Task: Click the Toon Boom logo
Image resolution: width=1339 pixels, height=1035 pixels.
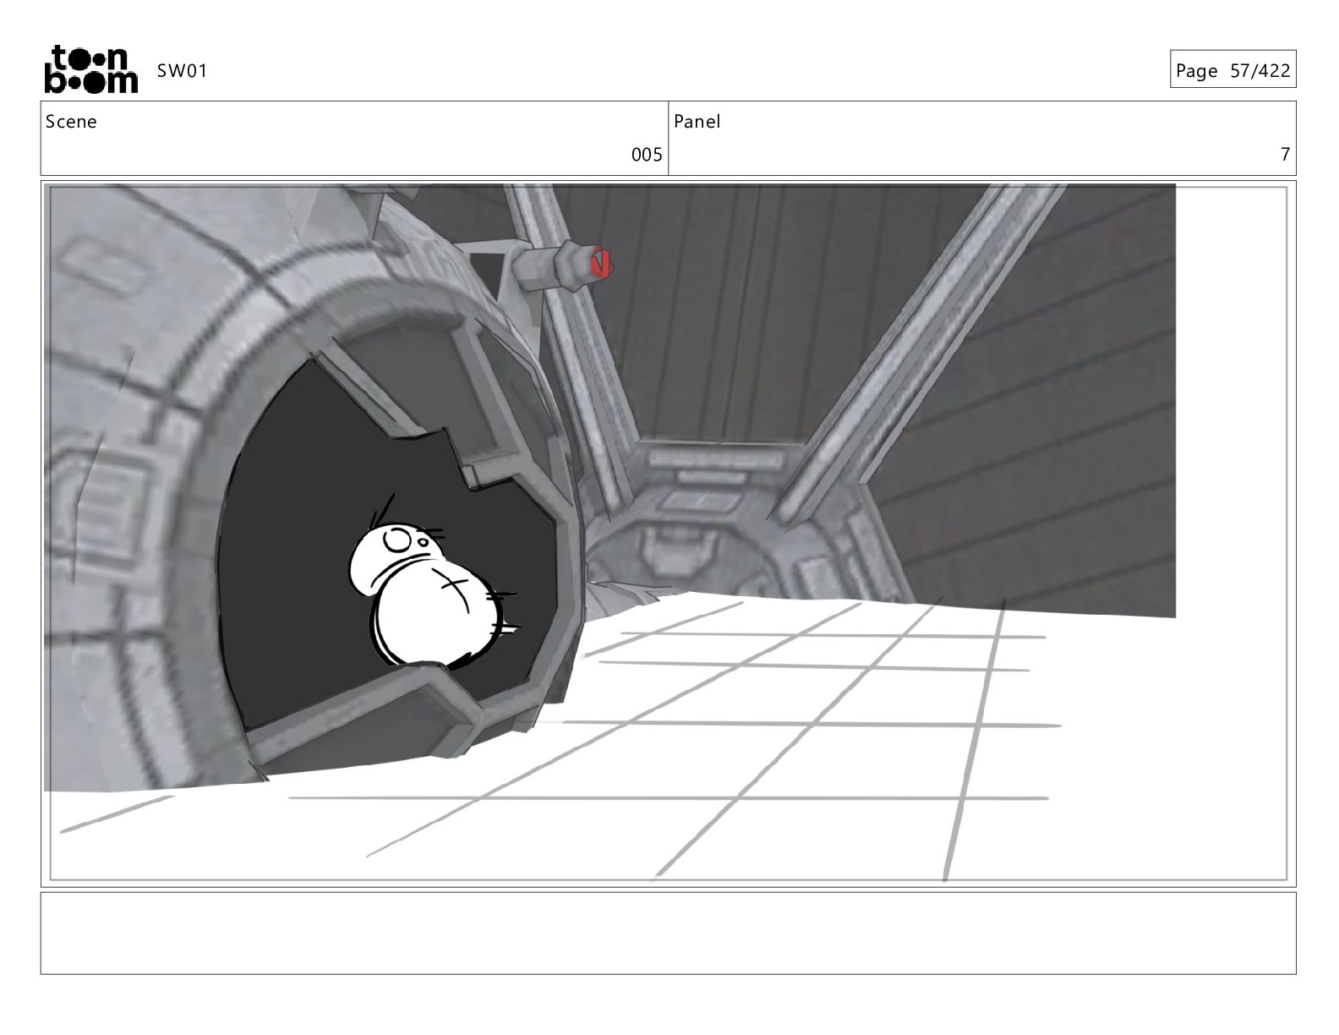Action: tap(90, 69)
